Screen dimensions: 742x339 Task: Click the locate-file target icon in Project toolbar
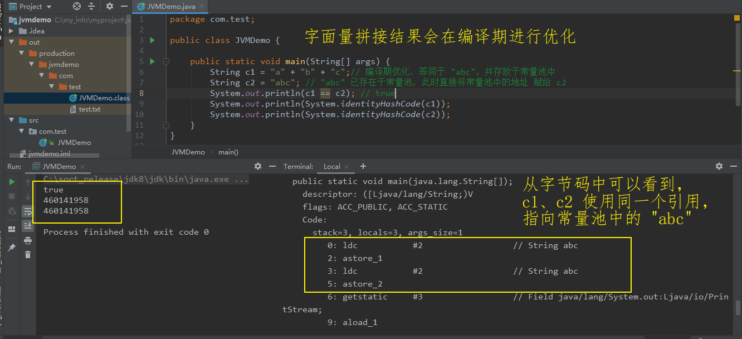pos(77,6)
